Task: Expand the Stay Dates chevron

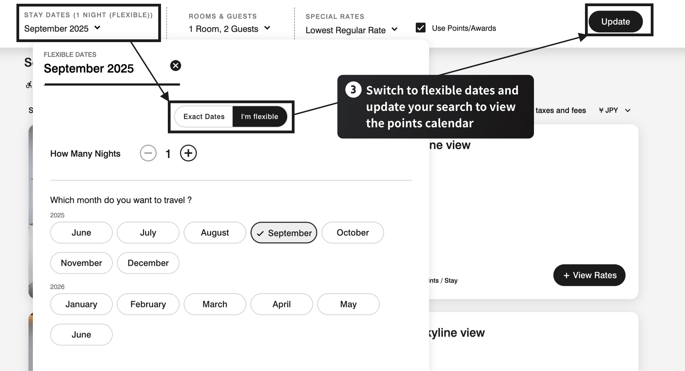Action: tap(97, 28)
